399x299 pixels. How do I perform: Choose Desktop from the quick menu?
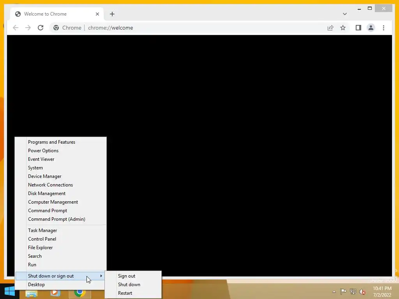[x=60, y=285]
